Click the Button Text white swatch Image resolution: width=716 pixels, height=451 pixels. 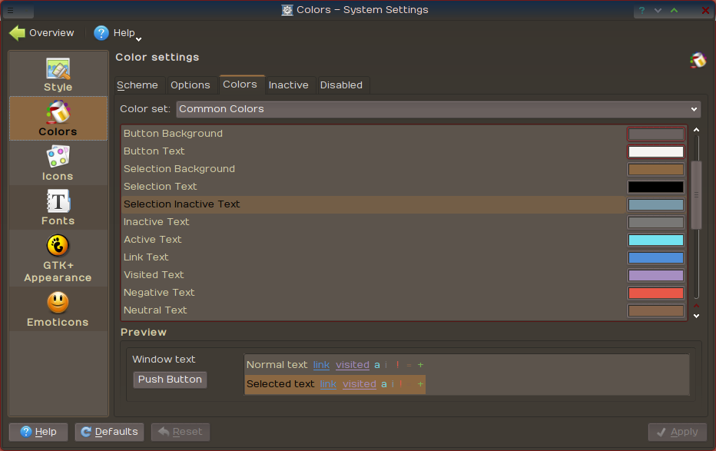pyautogui.click(x=656, y=151)
